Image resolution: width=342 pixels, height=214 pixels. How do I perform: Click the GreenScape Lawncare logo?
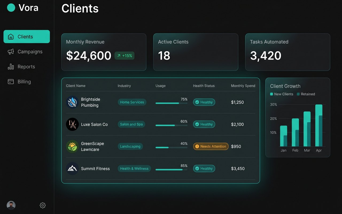[x=72, y=146]
